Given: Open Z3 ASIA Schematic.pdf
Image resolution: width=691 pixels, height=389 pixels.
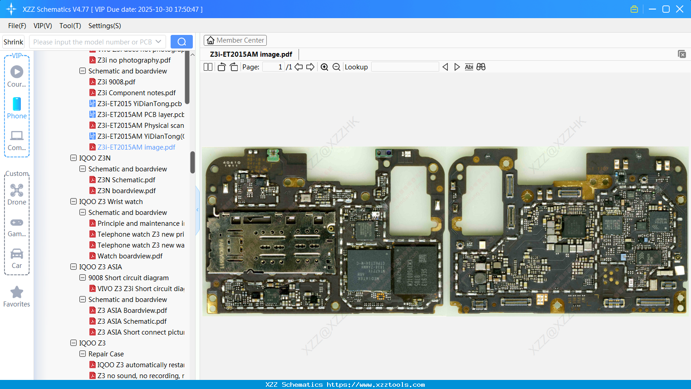Looking at the screenshot, I should (132, 321).
